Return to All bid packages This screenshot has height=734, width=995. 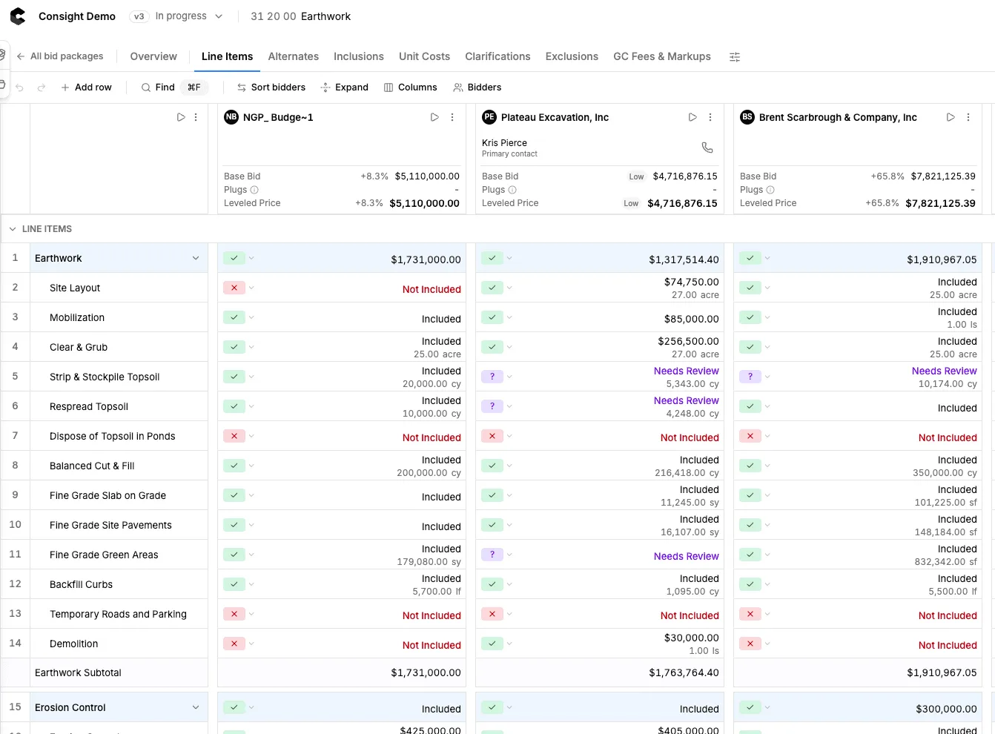[x=60, y=56]
